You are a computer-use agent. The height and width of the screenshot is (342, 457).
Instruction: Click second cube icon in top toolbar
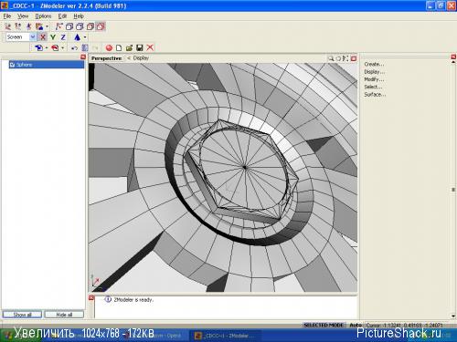(x=80, y=26)
